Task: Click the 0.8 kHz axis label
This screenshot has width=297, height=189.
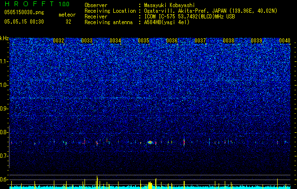Action: 4,132
